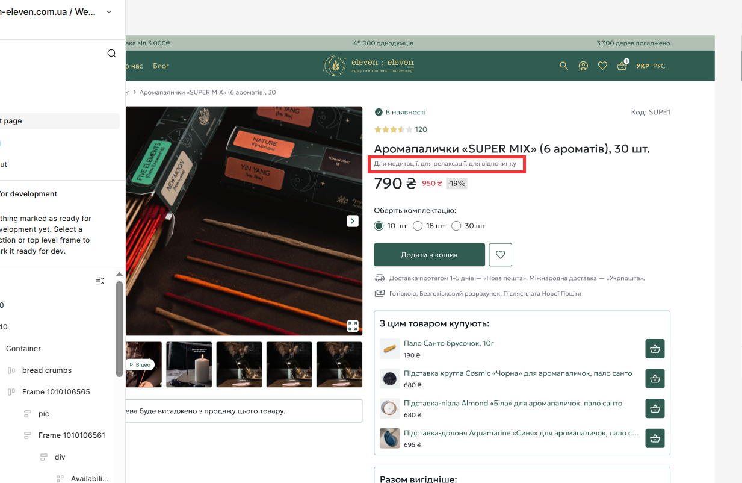This screenshot has width=742, height=483.
Task: Open Підставка-долоня Aquamarine «Синя» link
Action: pos(521,433)
